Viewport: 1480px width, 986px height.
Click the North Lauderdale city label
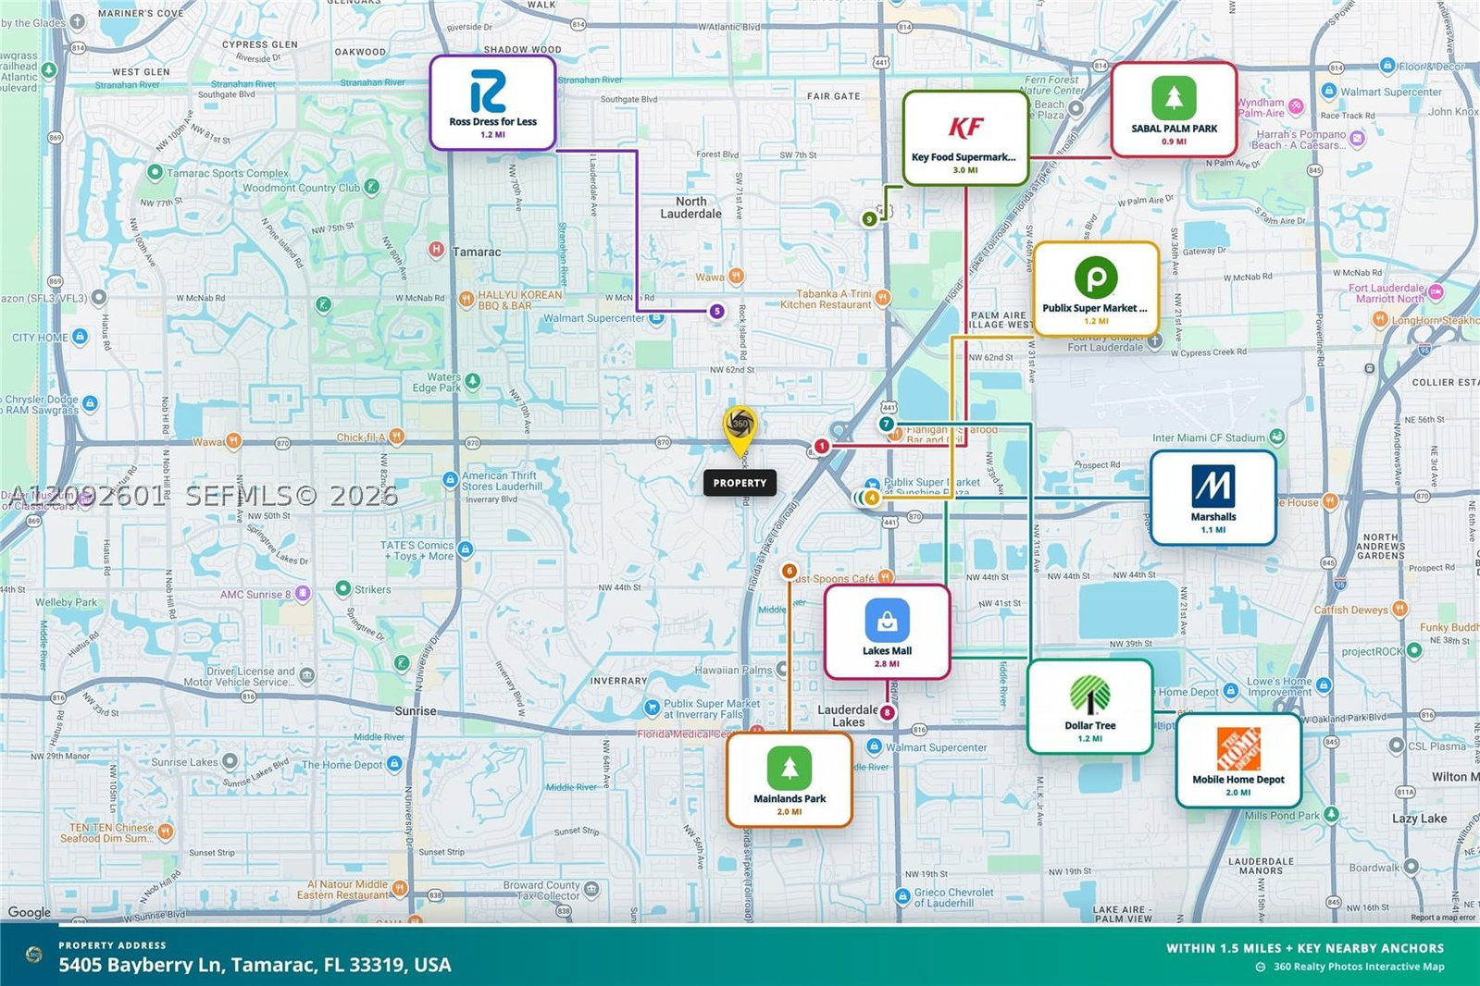(690, 207)
